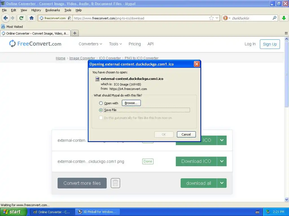Screen dimensions: 289x216
Task: Click the greyed OK button
Action: click(x=164, y=134)
